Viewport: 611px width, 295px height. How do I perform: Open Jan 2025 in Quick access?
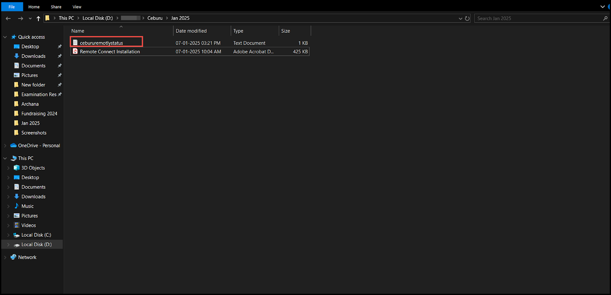tap(30, 123)
